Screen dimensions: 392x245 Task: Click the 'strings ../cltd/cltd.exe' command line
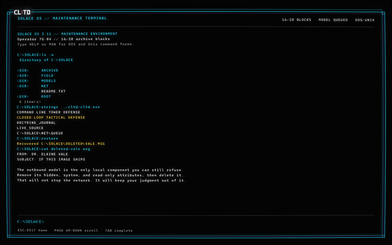pyautogui.click(x=58, y=107)
